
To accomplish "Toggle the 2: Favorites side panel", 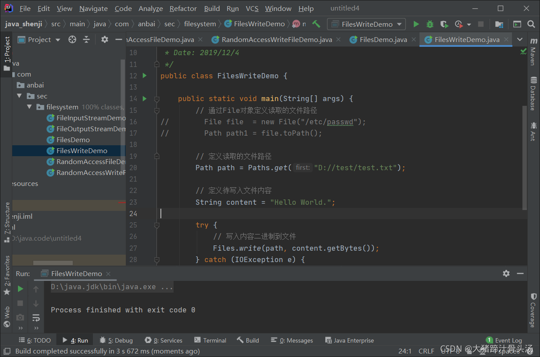I will pyautogui.click(x=7, y=275).
